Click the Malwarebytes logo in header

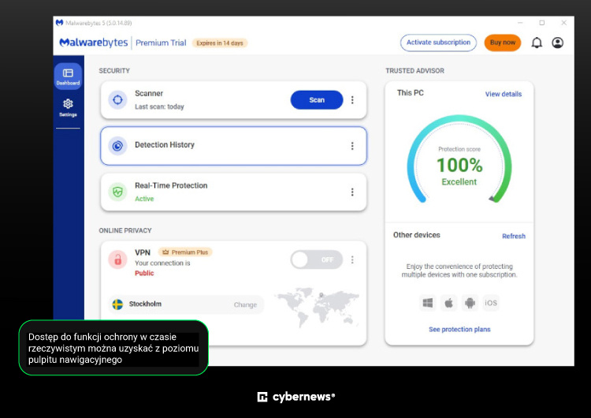[94, 43]
